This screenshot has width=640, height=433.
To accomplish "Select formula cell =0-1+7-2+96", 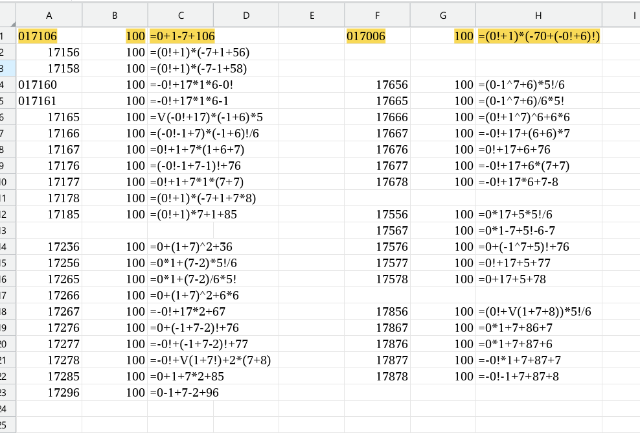I will (x=181, y=392).
